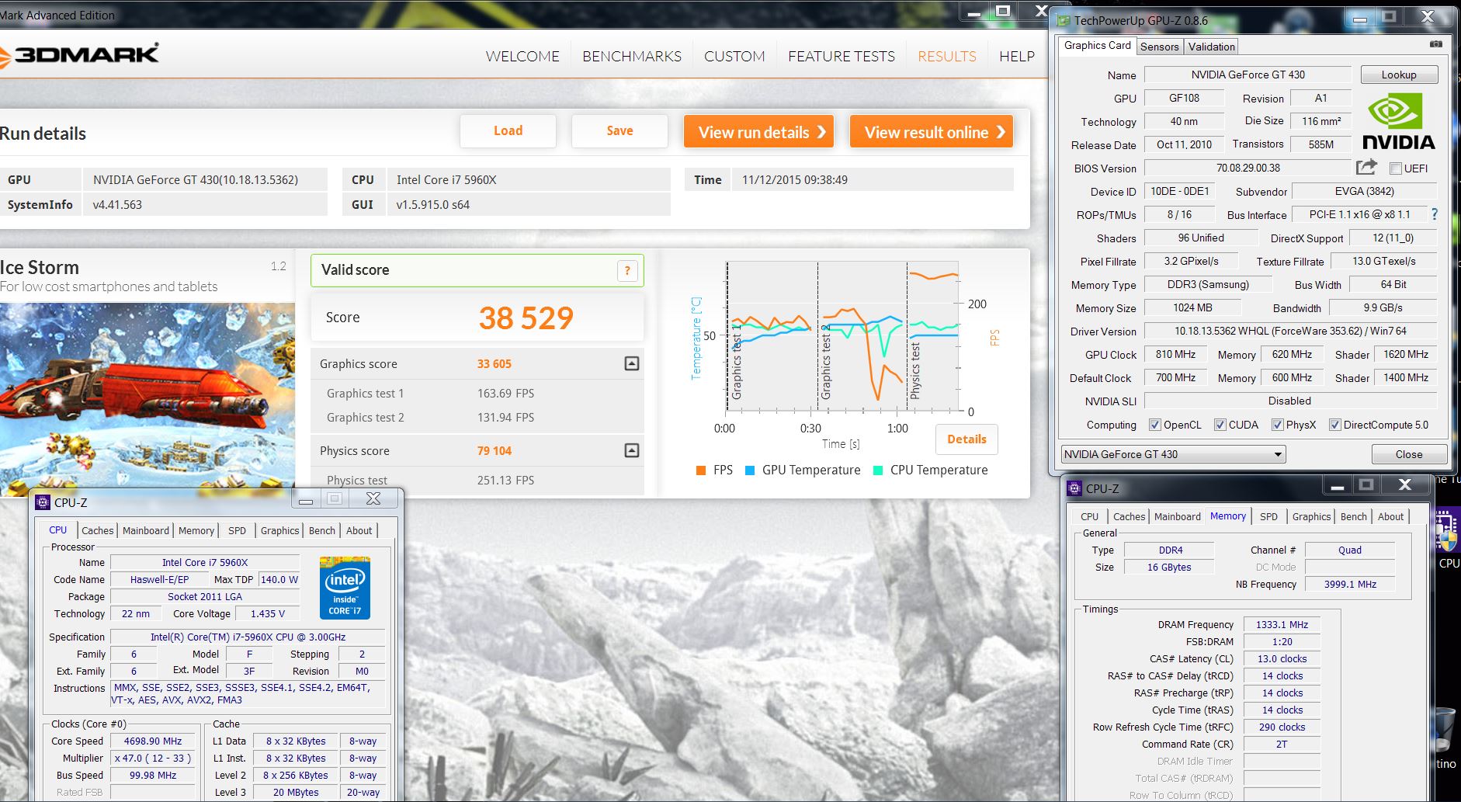
Task: Click the orange FPS legend swatch
Action: click(701, 470)
